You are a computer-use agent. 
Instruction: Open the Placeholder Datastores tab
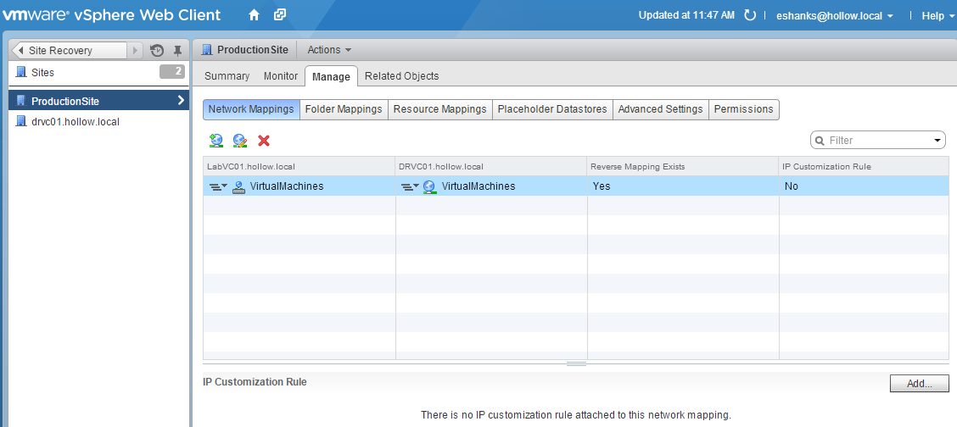(x=551, y=109)
